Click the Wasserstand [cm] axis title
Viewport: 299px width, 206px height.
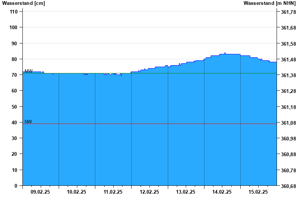click(x=24, y=3)
